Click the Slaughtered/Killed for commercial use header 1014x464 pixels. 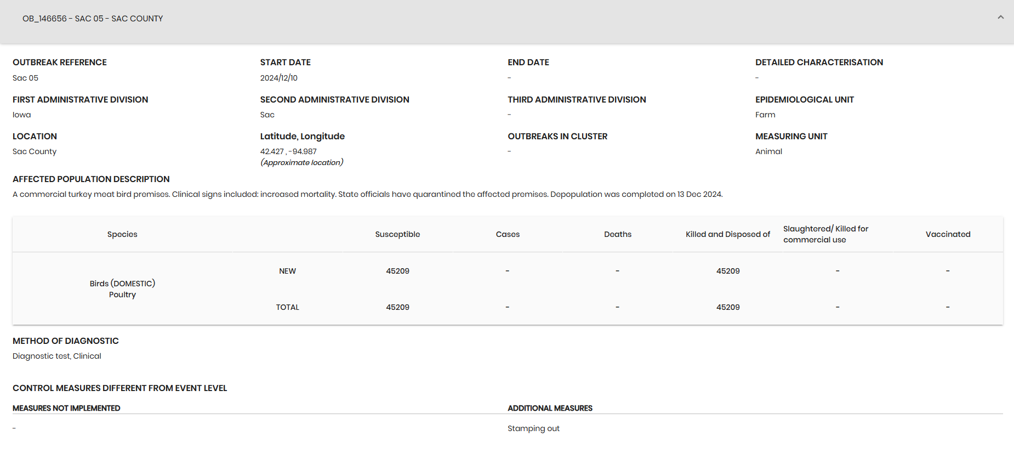click(825, 234)
